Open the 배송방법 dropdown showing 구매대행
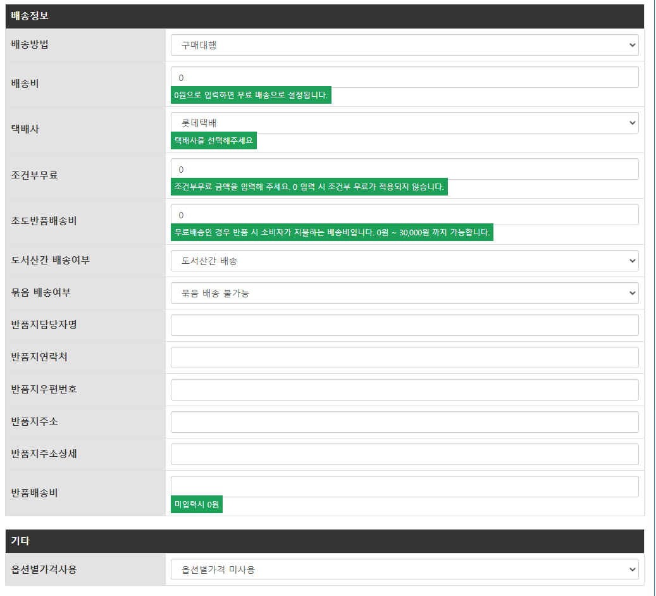This screenshot has height=596, width=656. point(404,45)
